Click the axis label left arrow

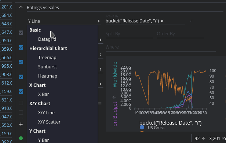(114, 97)
